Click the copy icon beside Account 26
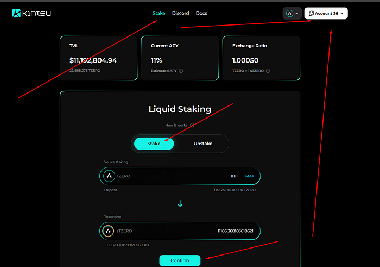The height and width of the screenshot is (267, 380). coord(311,14)
